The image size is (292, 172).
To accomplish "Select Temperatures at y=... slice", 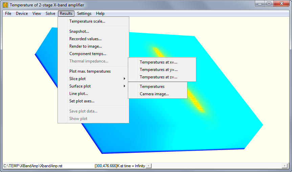I will tap(162, 70).
